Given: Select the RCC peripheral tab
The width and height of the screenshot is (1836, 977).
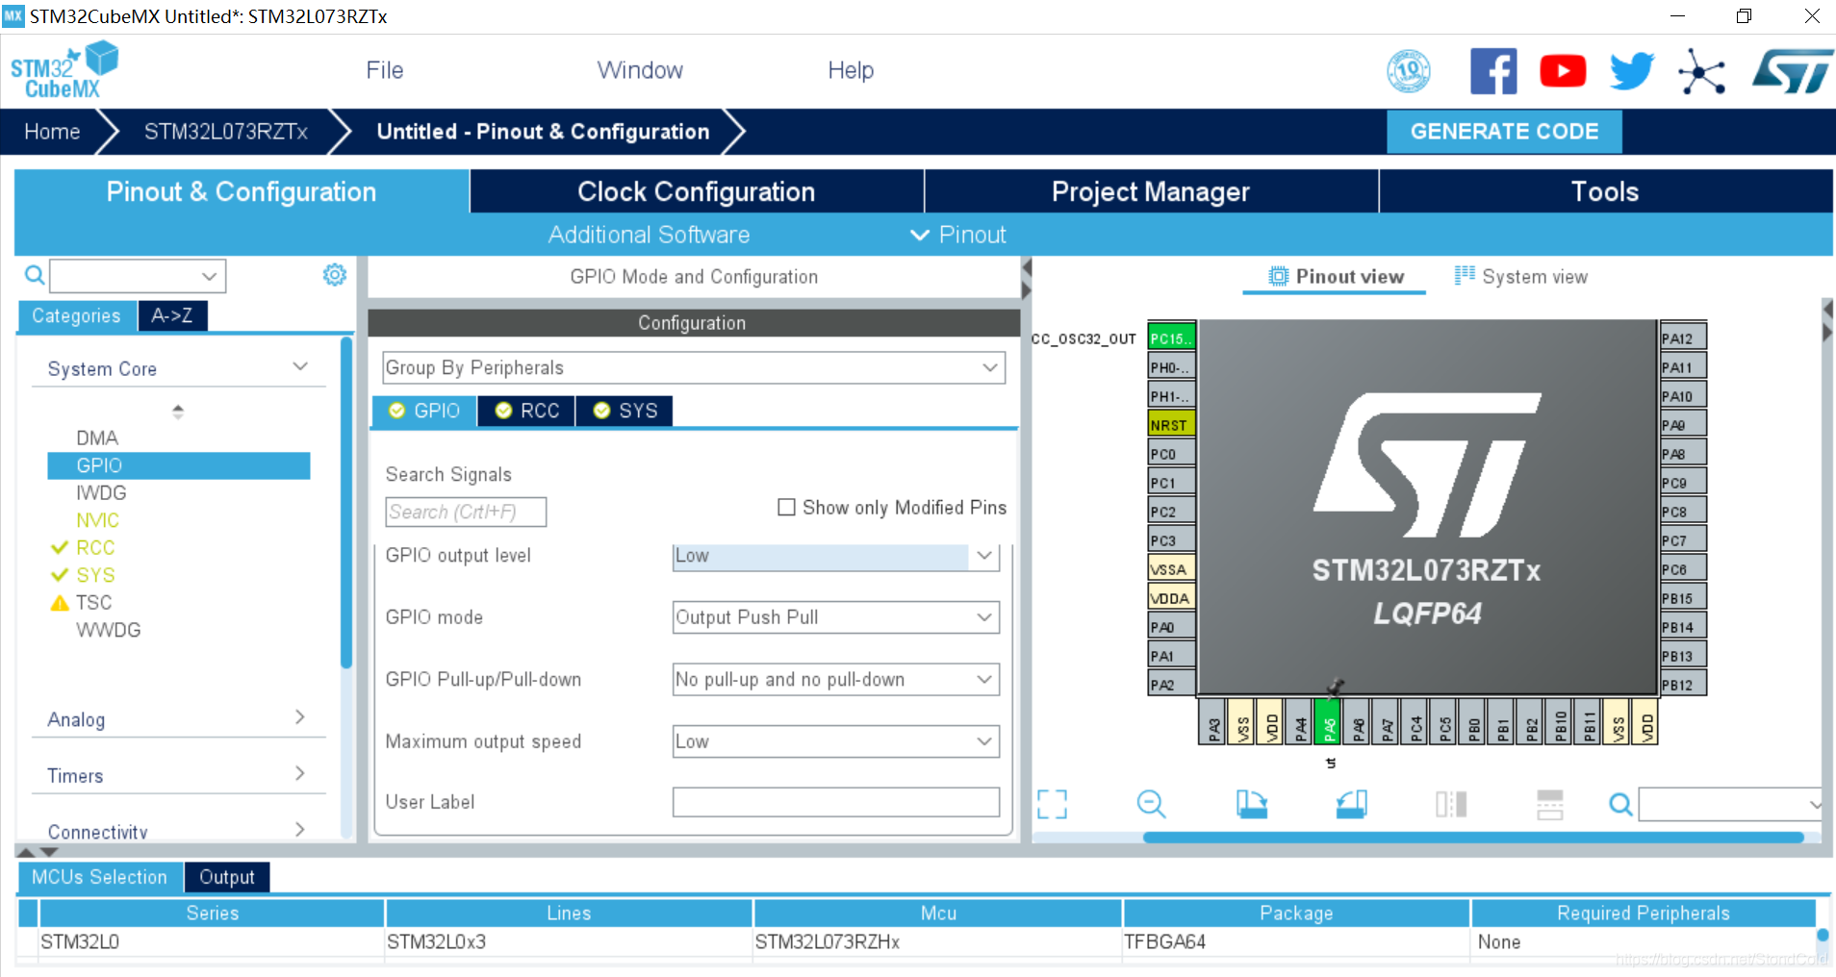Looking at the screenshot, I should pyautogui.click(x=527, y=411).
